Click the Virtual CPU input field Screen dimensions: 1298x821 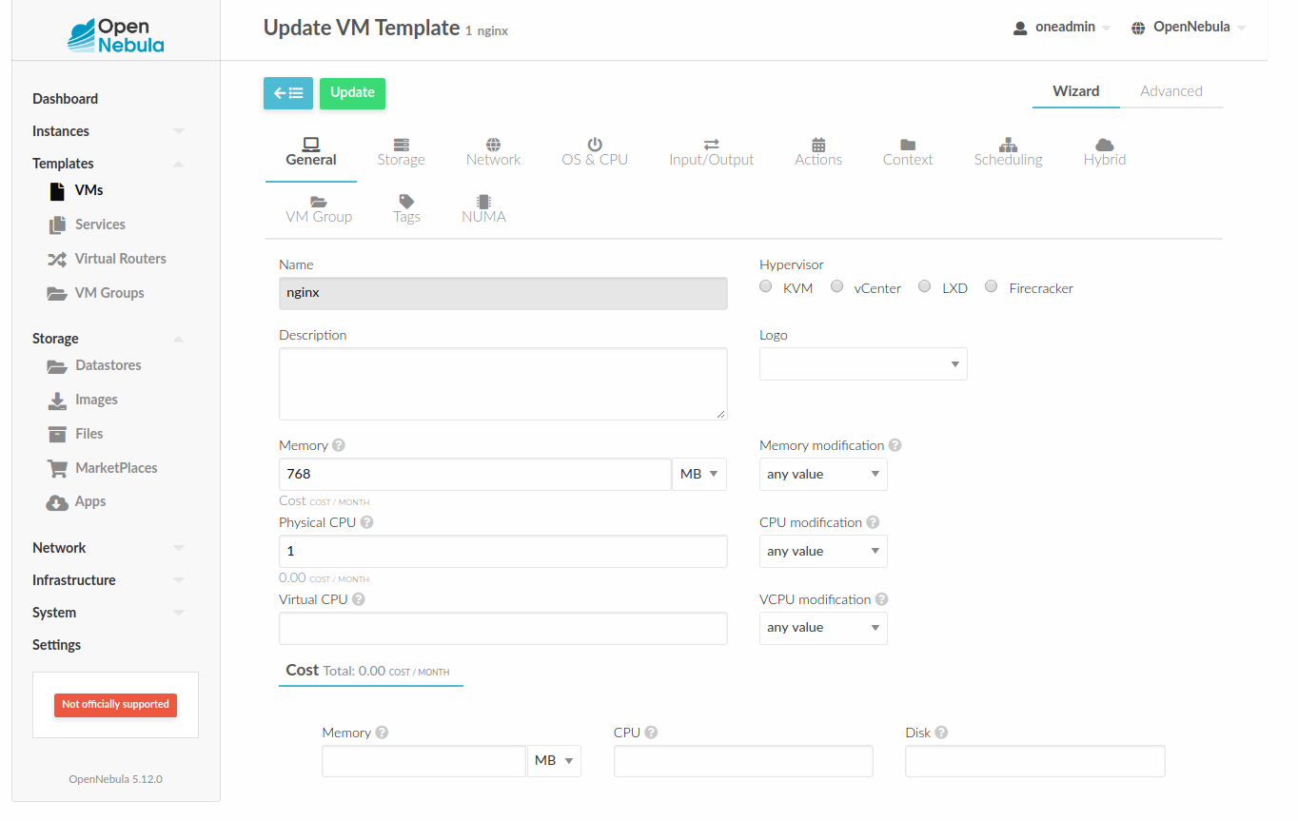coord(503,628)
